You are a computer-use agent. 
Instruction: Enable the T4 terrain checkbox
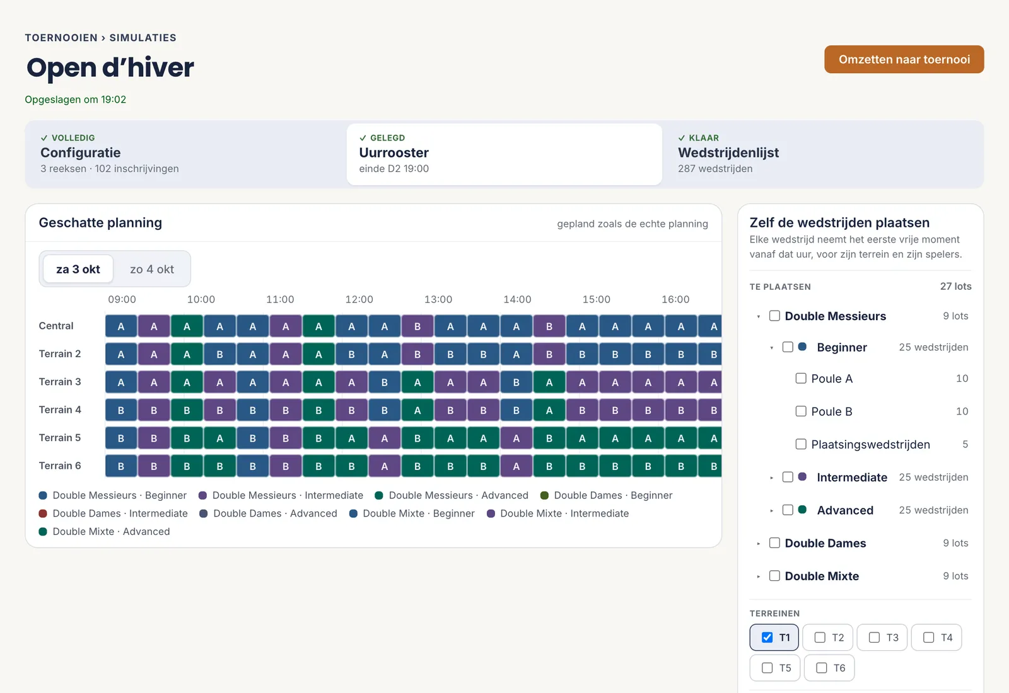928,638
